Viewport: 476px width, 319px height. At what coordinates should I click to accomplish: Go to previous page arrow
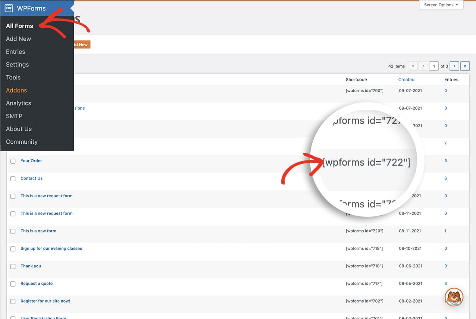tap(423, 66)
